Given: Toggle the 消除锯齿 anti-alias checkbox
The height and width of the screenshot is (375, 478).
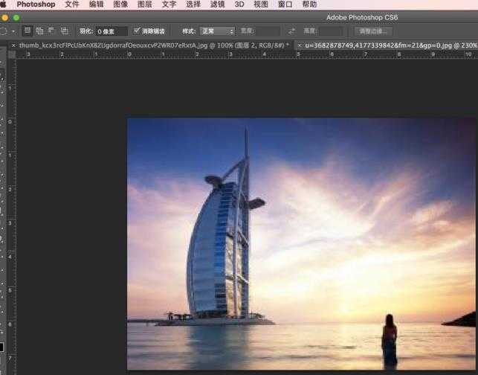Looking at the screenshot, I should pos(137,31).
